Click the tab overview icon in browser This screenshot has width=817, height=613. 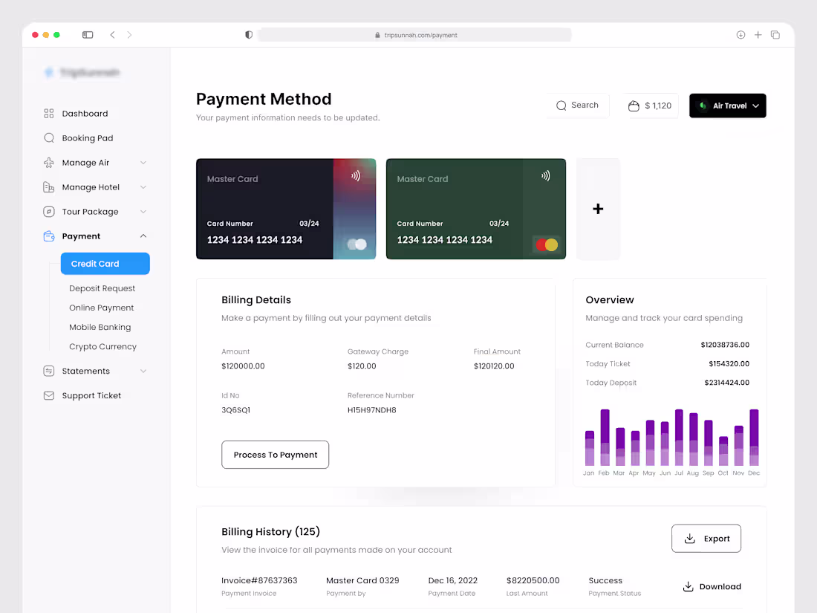[x=775, y=35]
